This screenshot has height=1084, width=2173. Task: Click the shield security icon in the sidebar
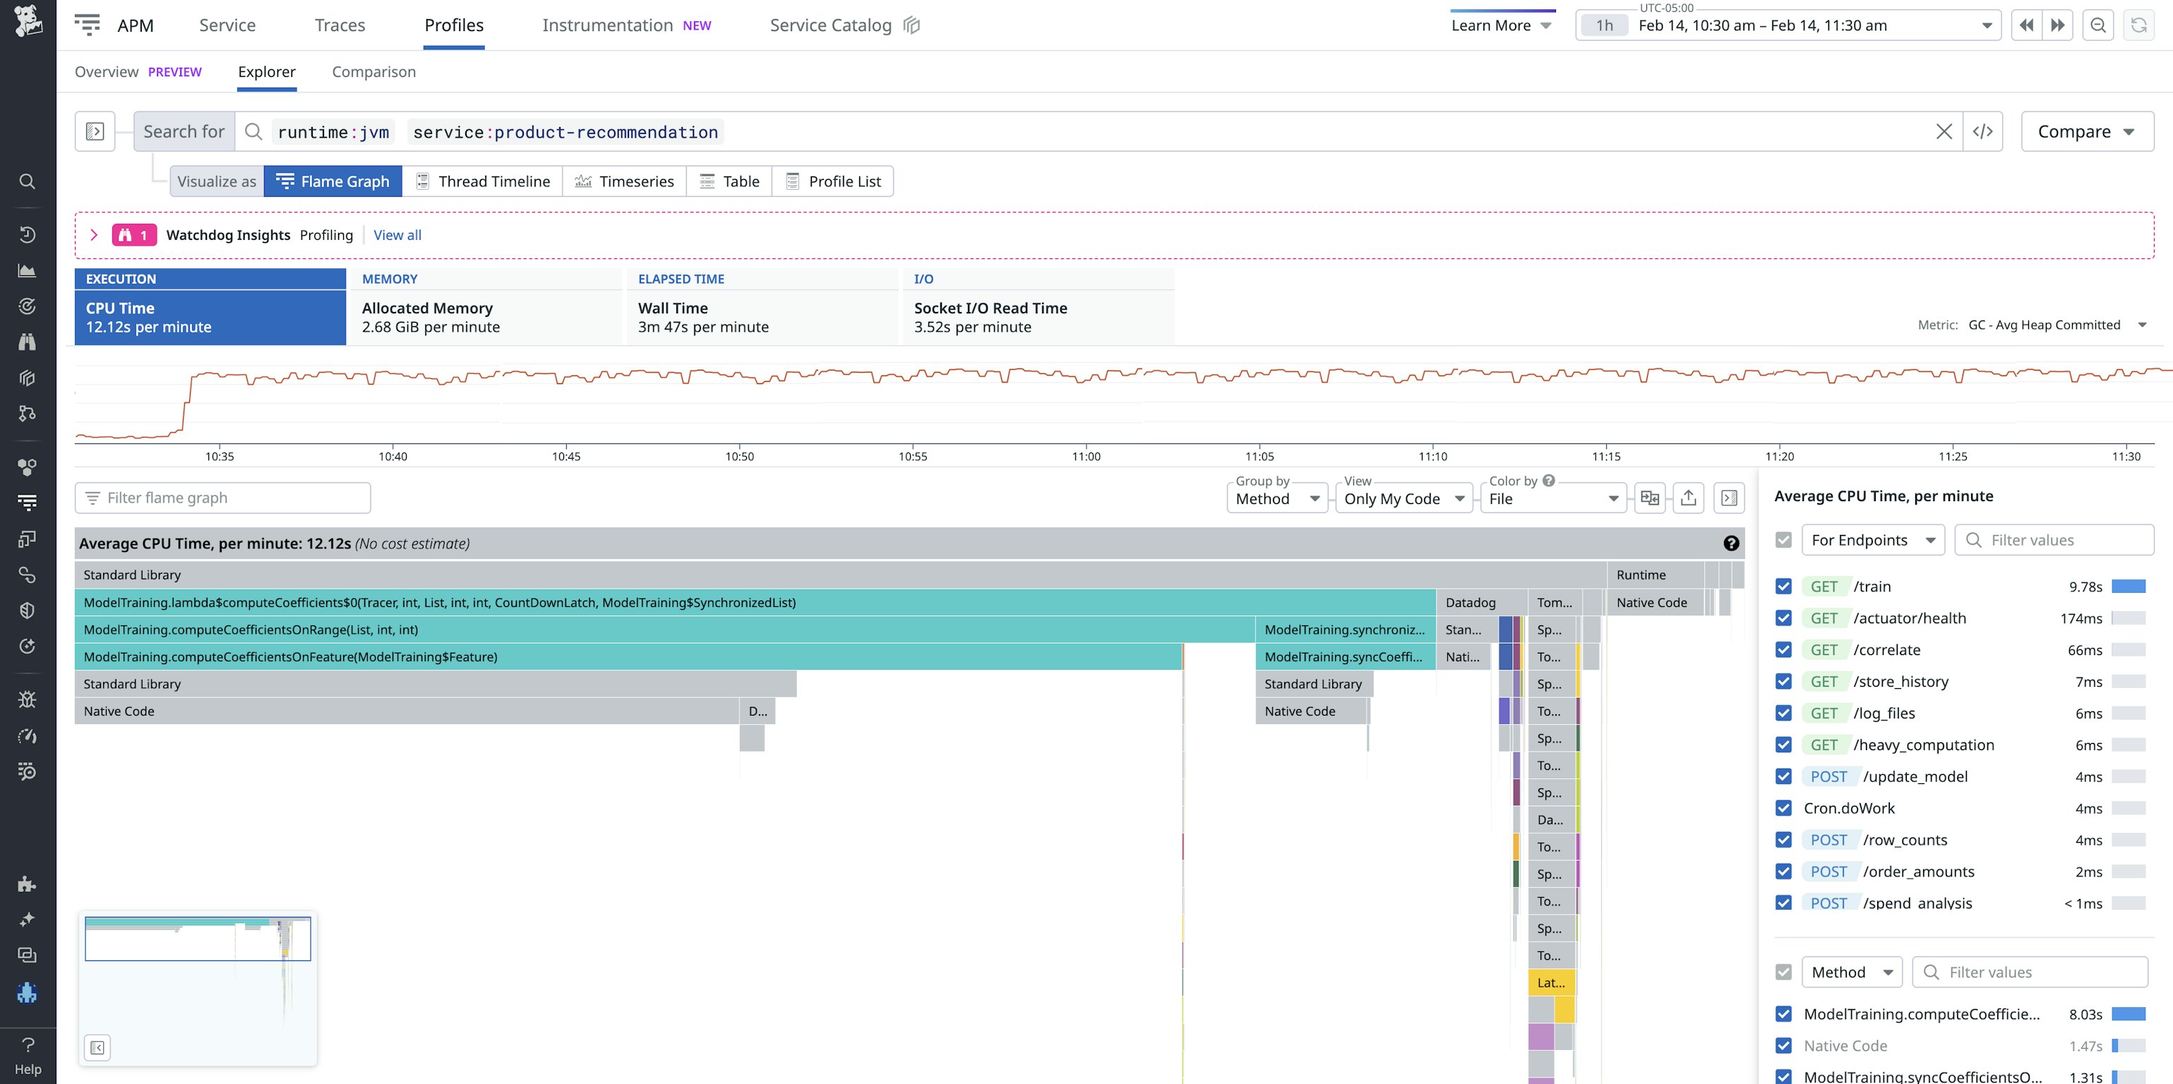tap(28, 610)
